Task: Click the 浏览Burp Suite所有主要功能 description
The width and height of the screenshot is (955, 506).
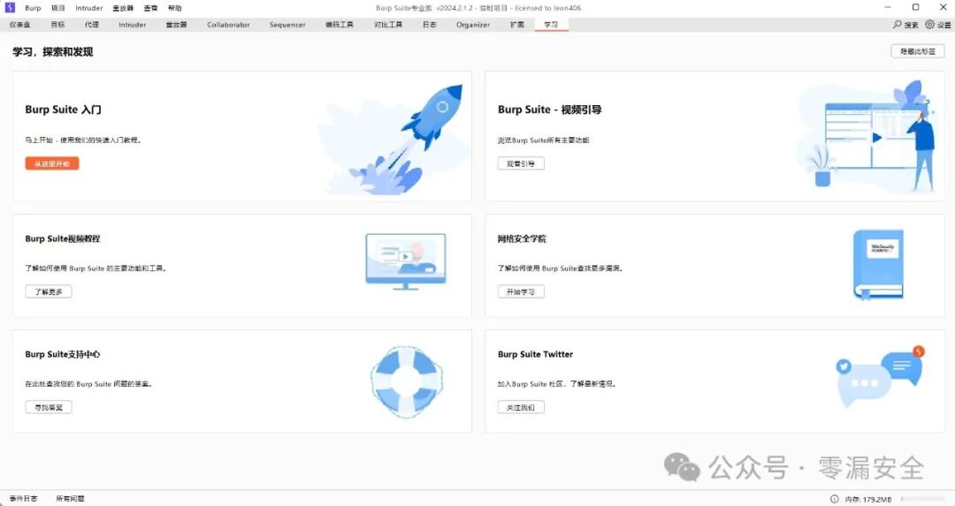Action: (x=543, y=140)
